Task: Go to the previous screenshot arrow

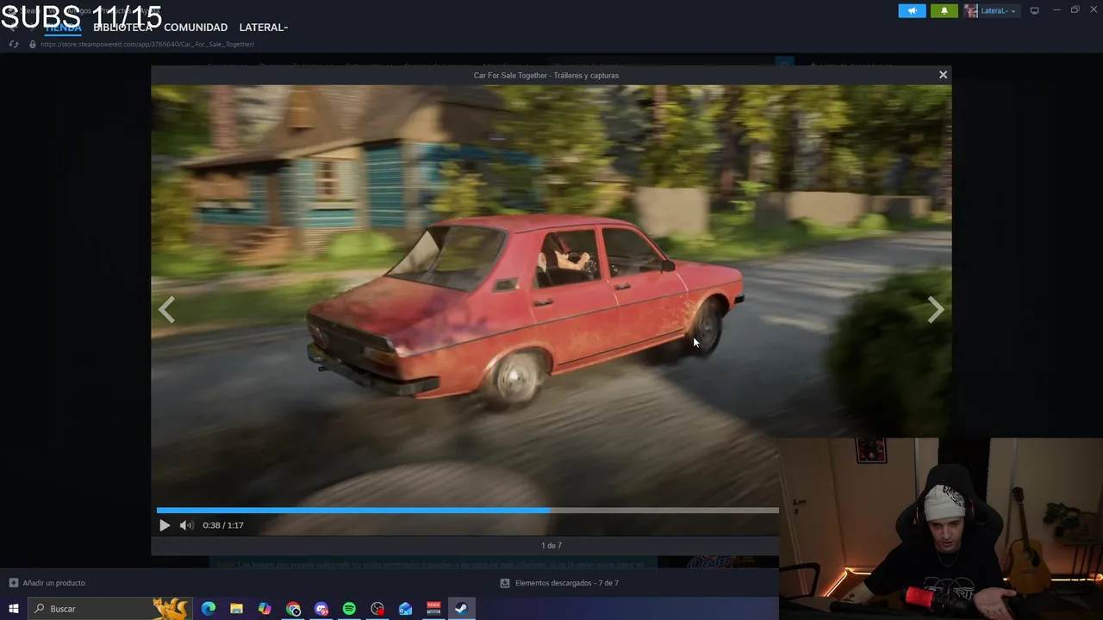Action: [167, 309]
